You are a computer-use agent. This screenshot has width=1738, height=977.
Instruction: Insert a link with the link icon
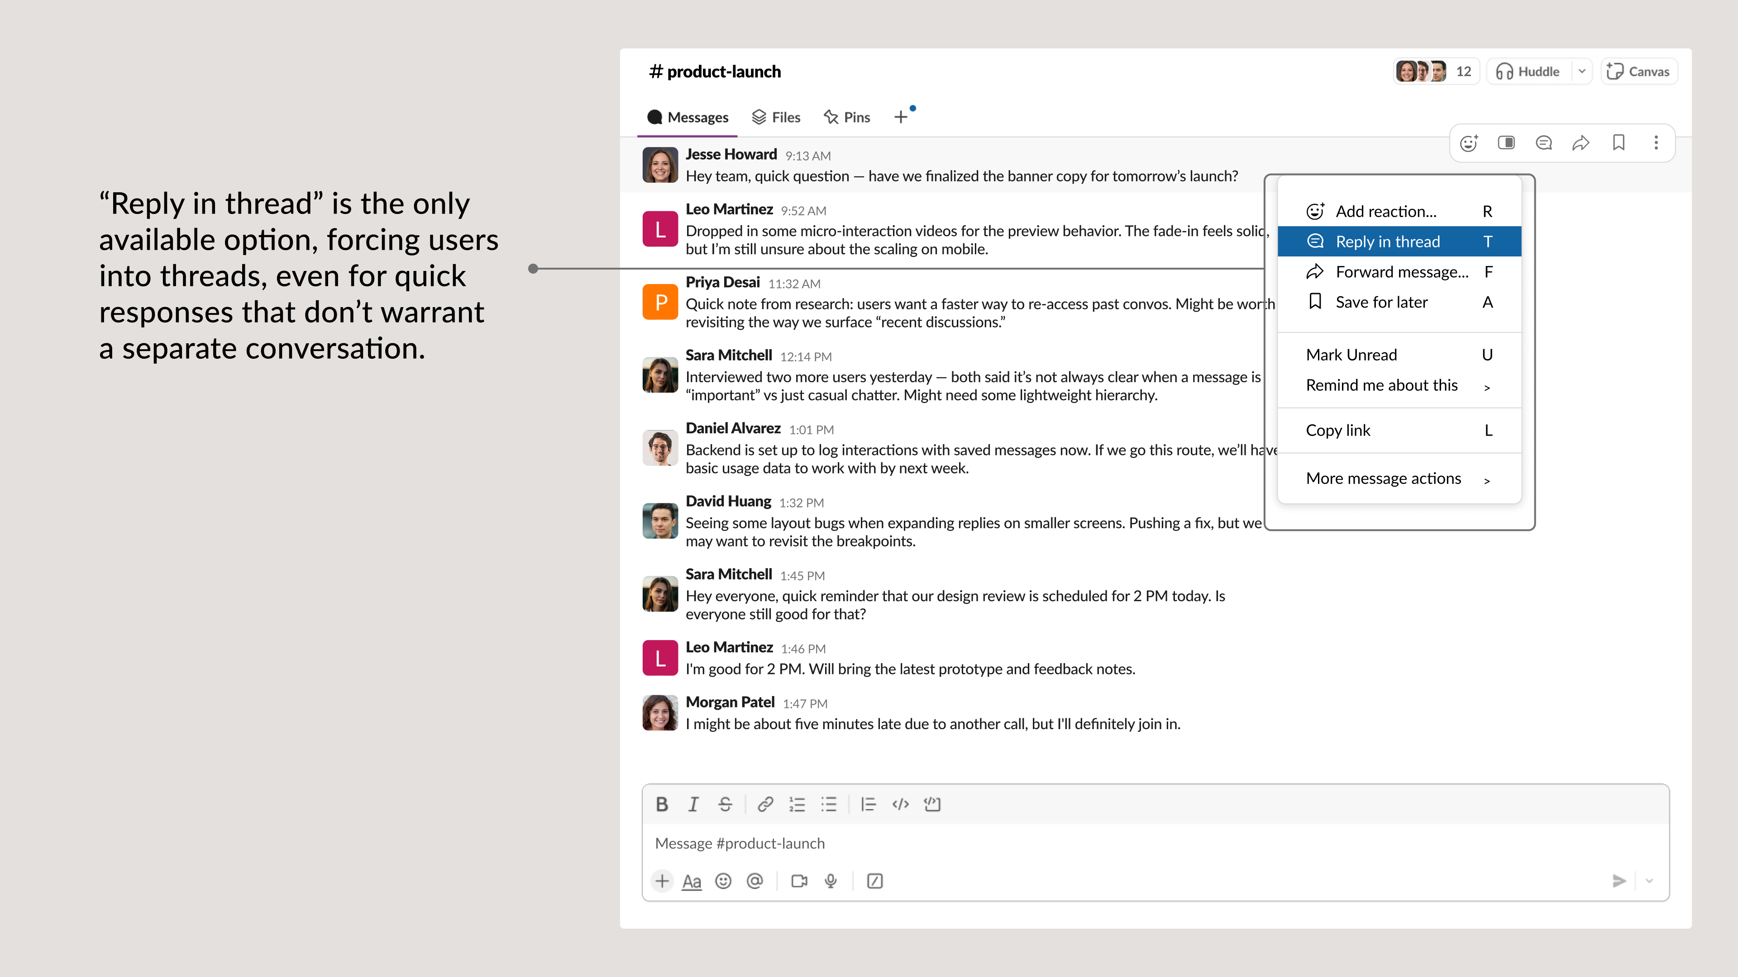coord(764,804)
